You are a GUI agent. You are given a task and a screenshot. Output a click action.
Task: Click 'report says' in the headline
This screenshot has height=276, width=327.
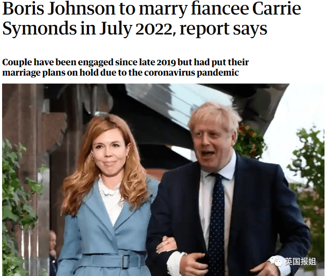(223, 30)
